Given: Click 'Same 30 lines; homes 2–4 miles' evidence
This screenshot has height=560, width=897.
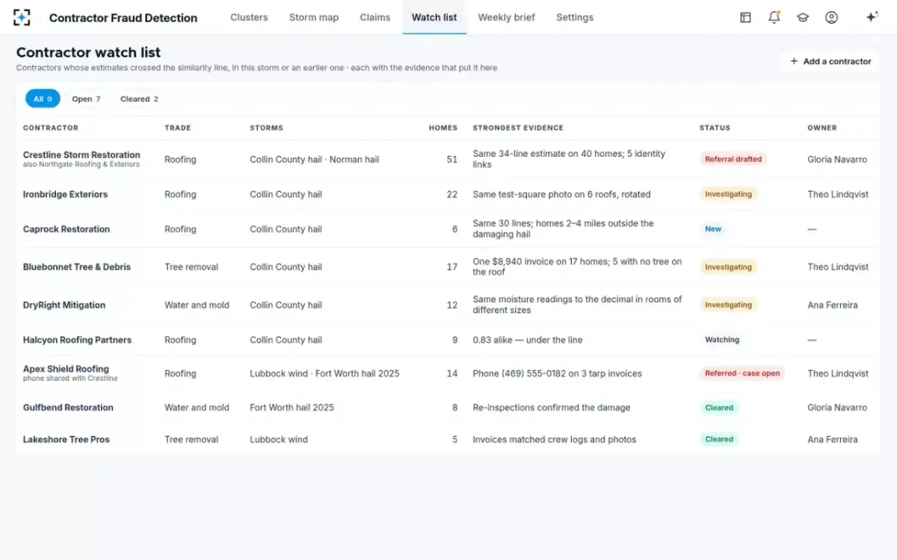Looking at the screenshot, I should coord(563,228).
